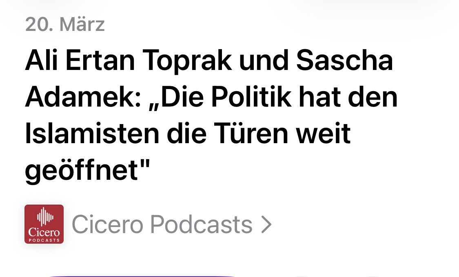Open the Cicero Podcasts show link
The width and height of the screenshot is (459, 277).
tap(172, 225)
